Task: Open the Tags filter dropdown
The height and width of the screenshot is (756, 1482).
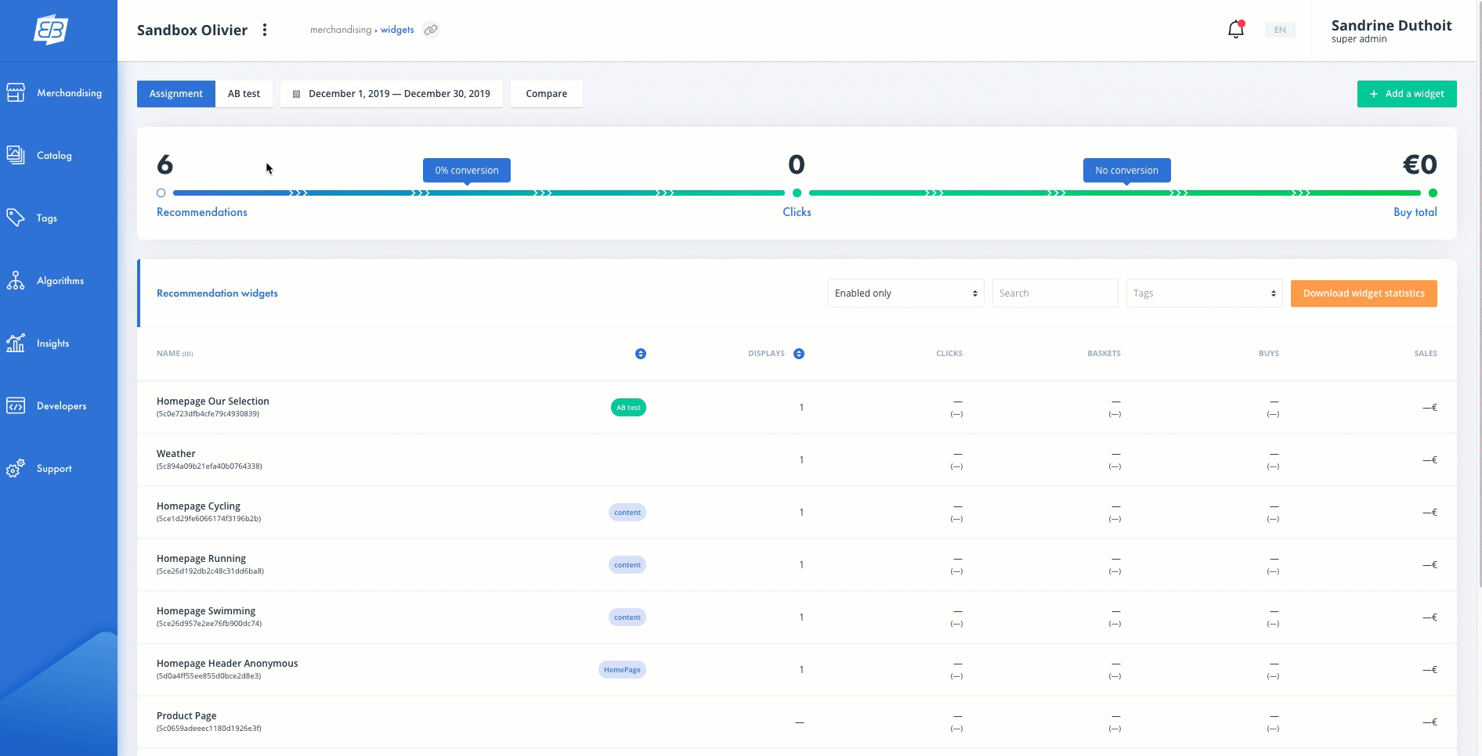Action: 1203,293
